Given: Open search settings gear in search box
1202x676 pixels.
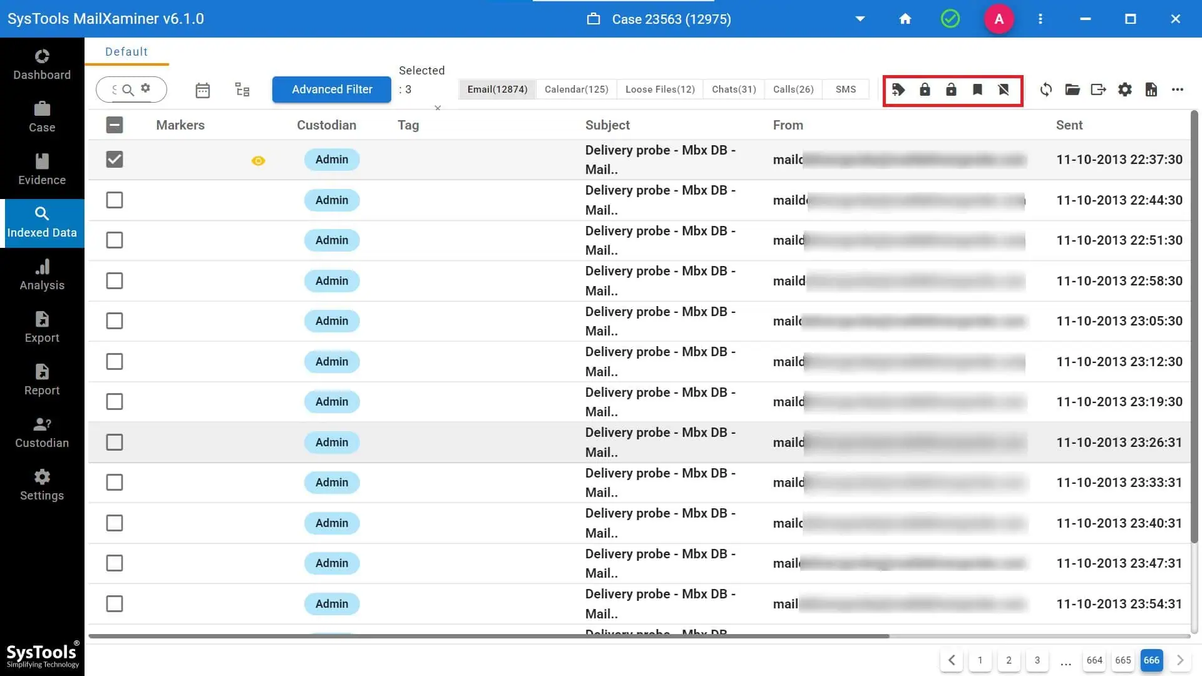Looking at the screenshot, I should (x=146, y=88).
